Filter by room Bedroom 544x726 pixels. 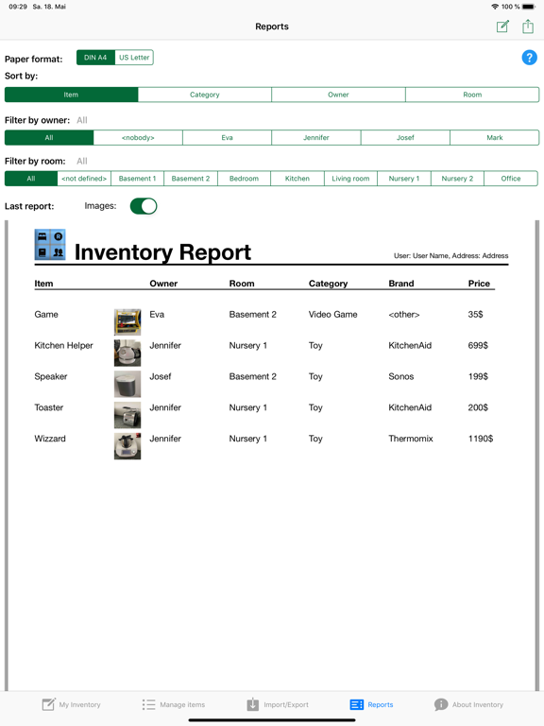[x=244, y=179]
